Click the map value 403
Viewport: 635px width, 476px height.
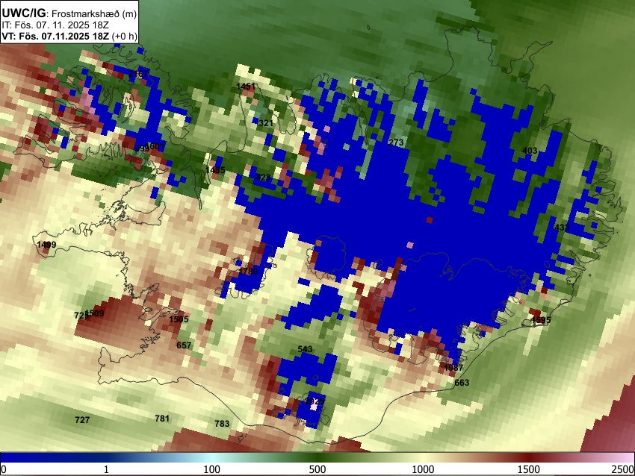[530, 151]
